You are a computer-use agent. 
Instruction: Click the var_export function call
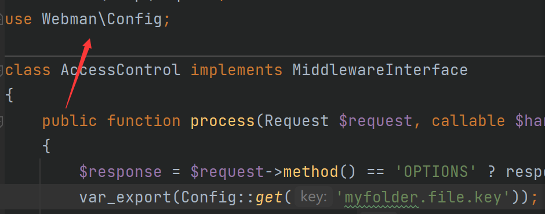pos(125,198)
